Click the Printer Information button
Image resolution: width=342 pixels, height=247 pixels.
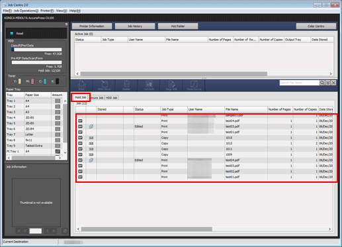point(92,26)
